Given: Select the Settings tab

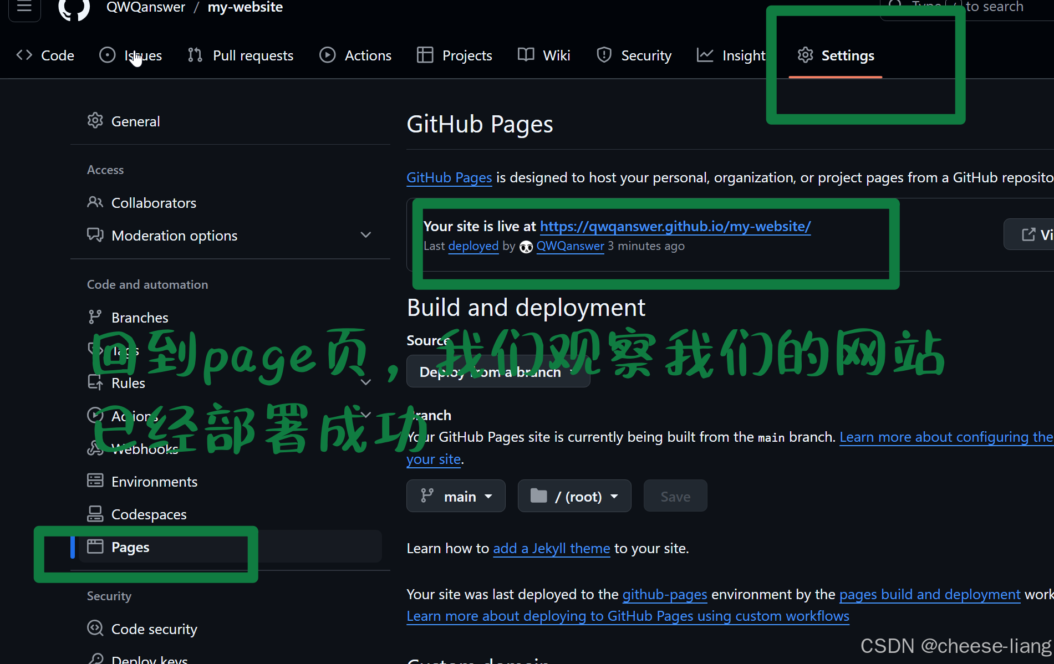Looking at the screenshot, I should pyautogui.click(x=836, y=55).
